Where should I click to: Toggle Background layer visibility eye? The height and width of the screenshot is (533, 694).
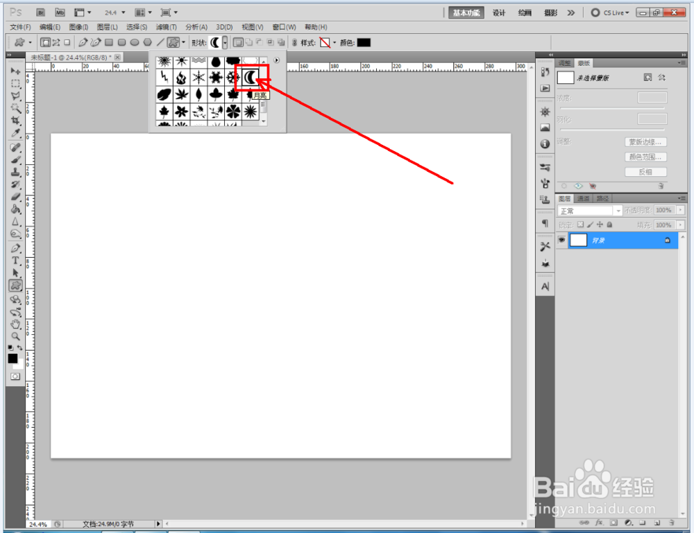pyautogui.click(x=561, y=240)
